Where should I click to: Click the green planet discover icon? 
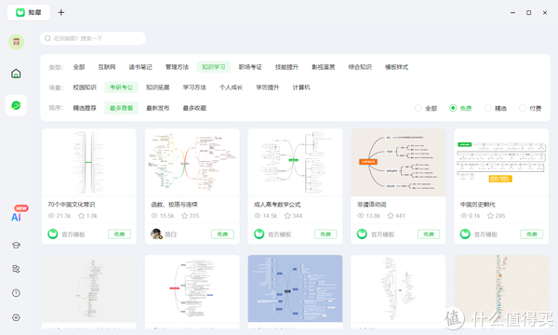click(16, 105)
